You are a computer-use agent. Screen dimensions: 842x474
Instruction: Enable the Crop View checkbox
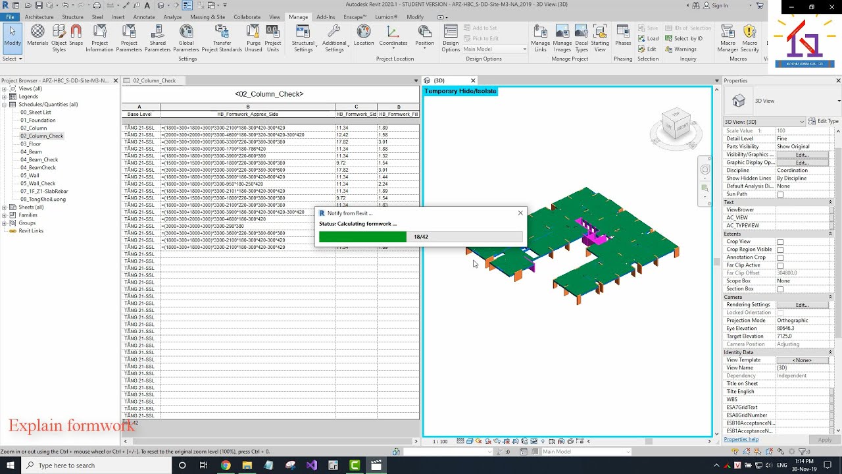[x=780, y=242]
